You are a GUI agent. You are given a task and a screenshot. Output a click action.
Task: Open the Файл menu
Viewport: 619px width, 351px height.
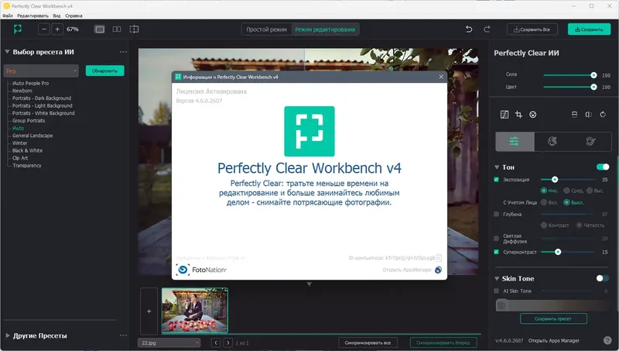(x=8, y=15)
